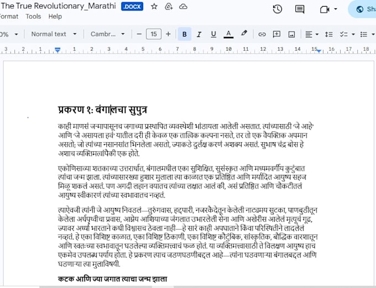Open the Cambria font dropdown

[x=108, y=34]
